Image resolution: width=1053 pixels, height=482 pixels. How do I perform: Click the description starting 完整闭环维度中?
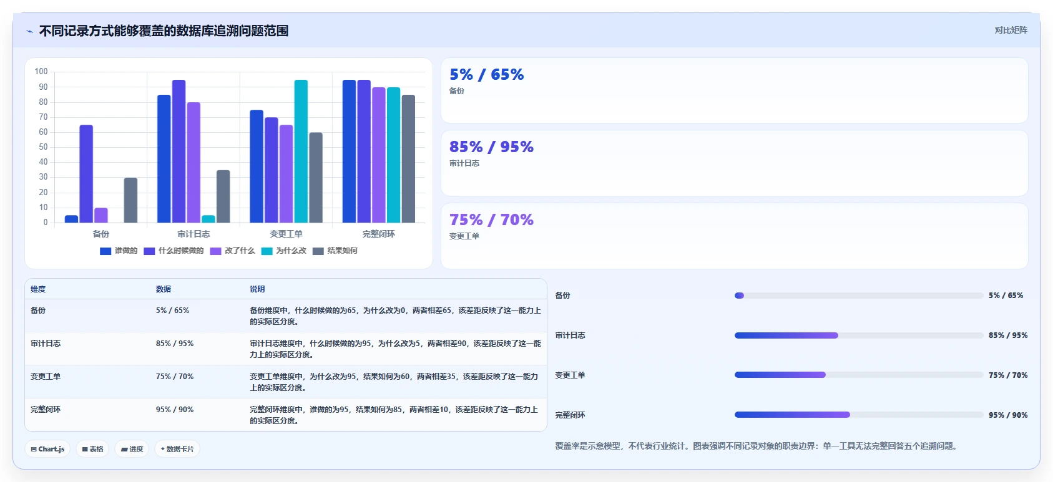click(x=395, y=415)
